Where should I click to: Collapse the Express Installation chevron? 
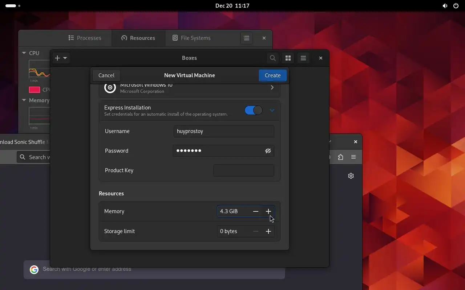(x=272, y=110)
